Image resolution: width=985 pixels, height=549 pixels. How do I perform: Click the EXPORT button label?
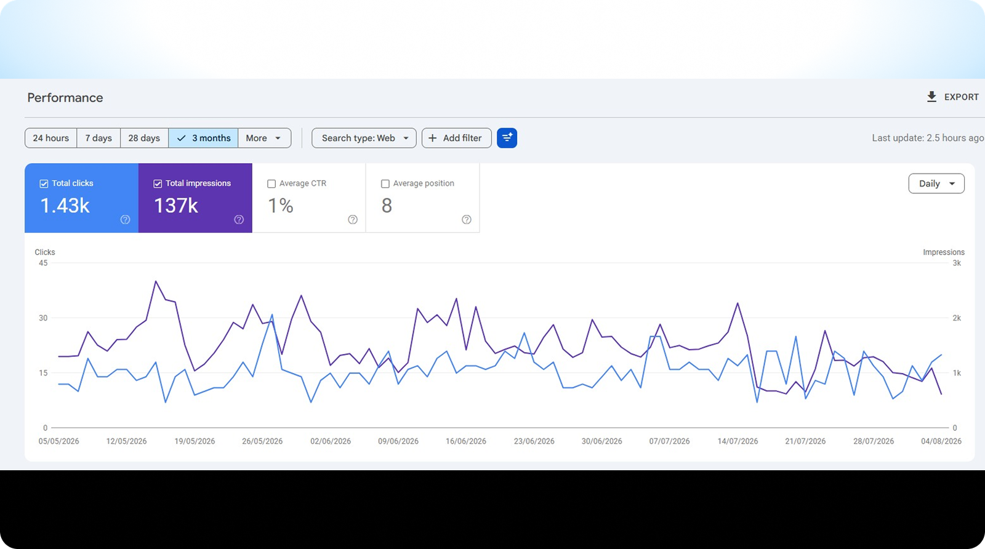coord(961,97)
